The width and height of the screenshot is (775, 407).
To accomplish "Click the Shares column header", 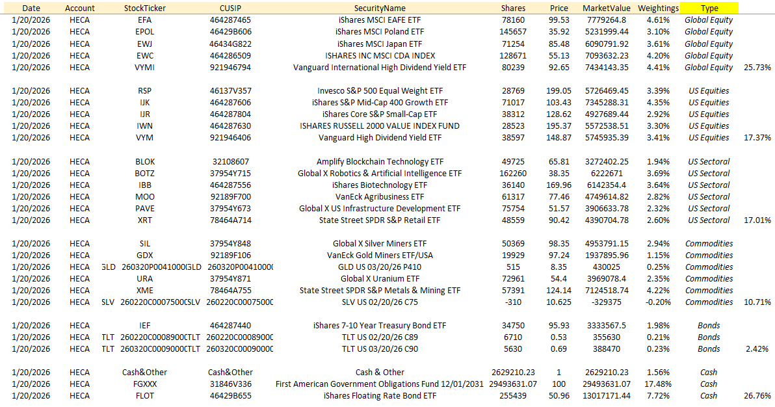I will click(513, 8).
